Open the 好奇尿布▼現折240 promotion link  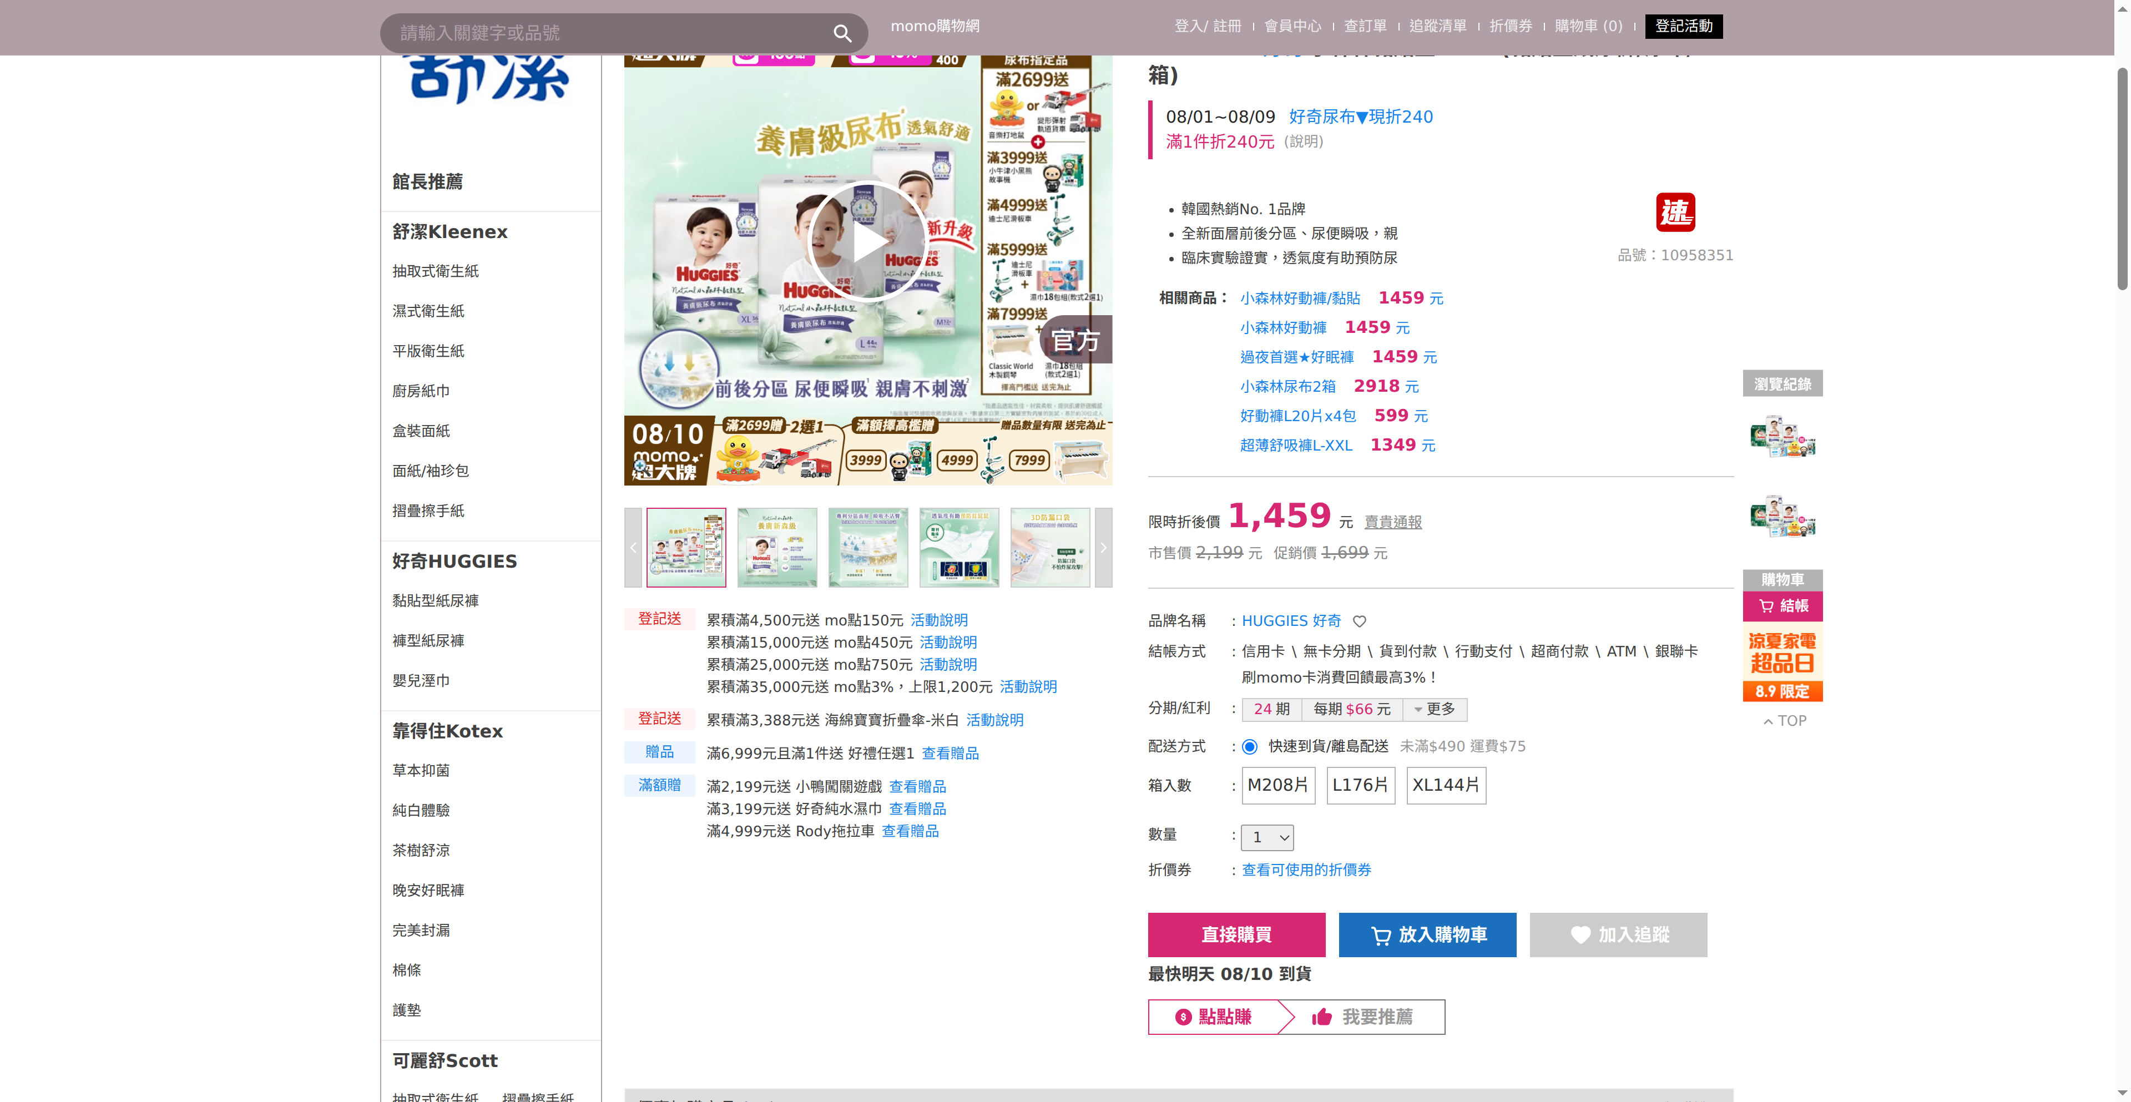1361,117
